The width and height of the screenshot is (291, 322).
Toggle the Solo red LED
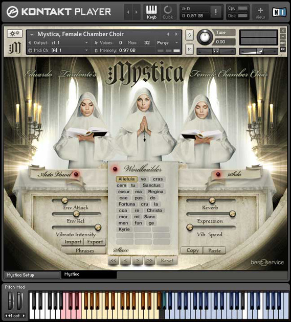click(218, 174)
